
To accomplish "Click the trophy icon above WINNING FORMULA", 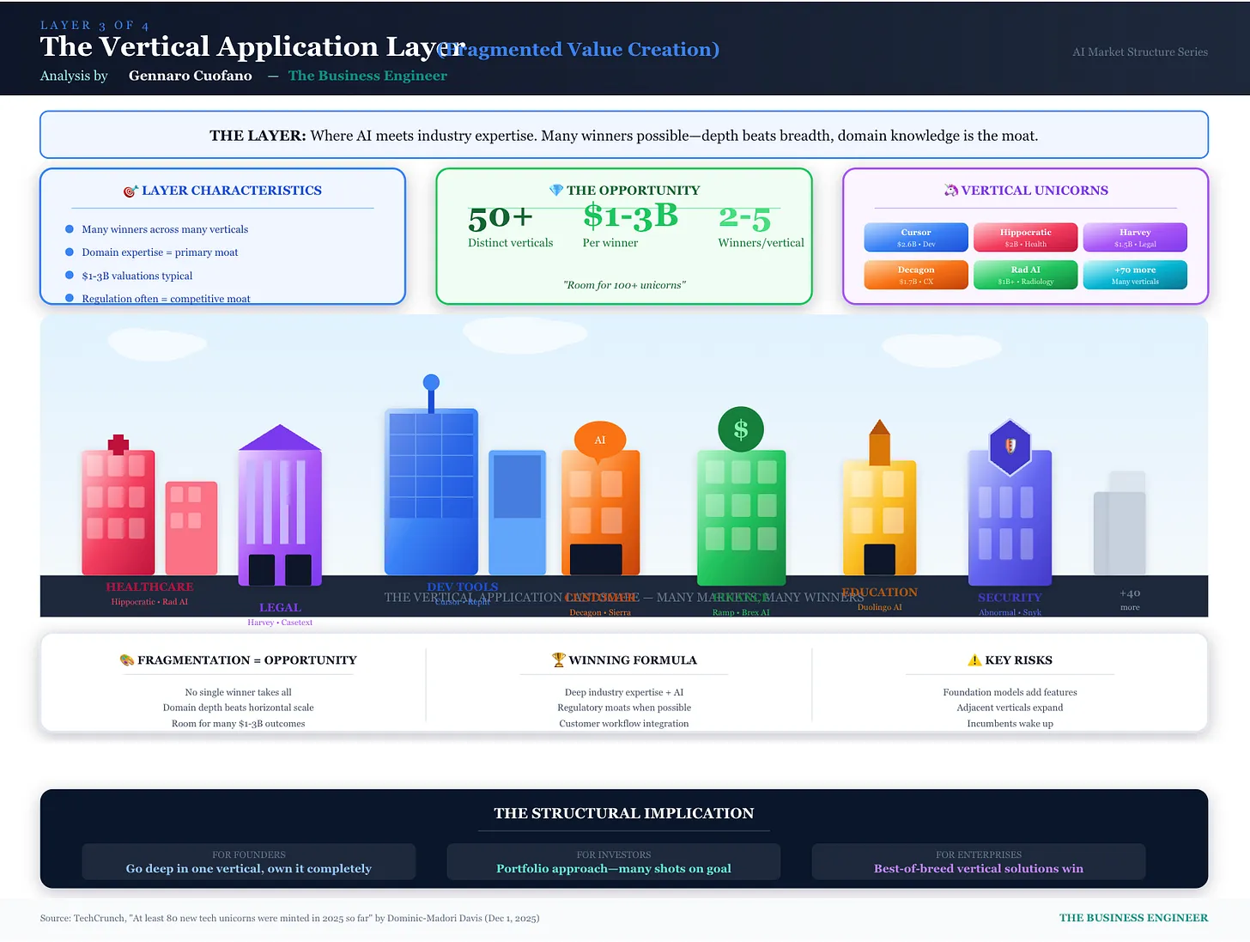I will (x=559, y=659).
